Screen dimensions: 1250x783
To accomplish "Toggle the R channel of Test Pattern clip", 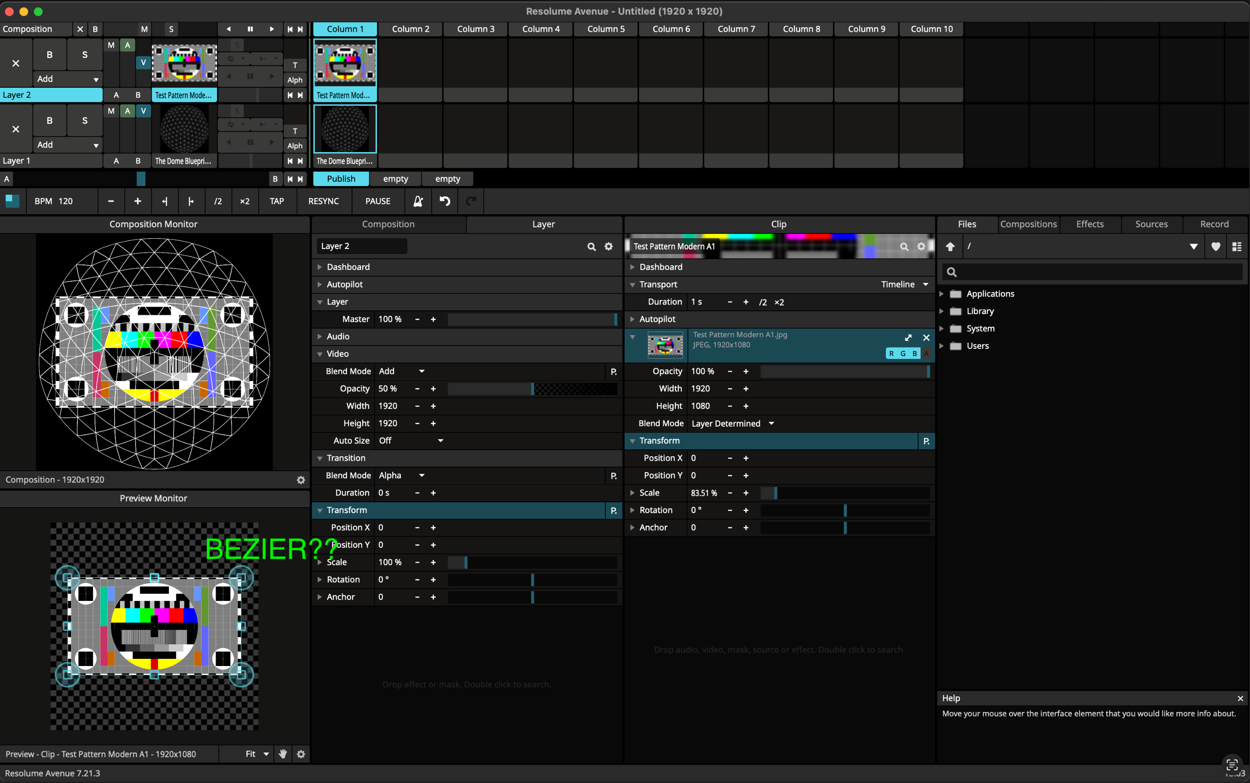I will pyautogui.click(x=891, y=353).
